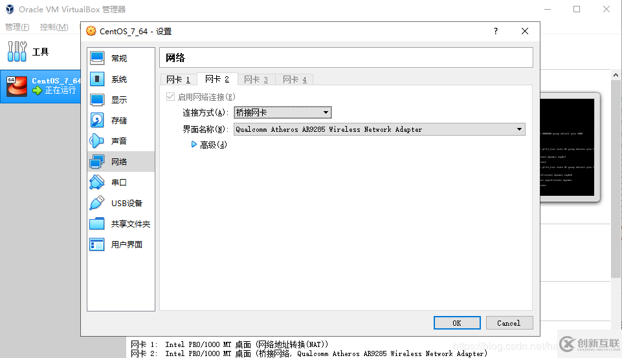Screen dimensions: 622x358
Task: Open the 界面名称 Qualcomm Atheros adapter dropdown
Action: [x=379, y=129]
